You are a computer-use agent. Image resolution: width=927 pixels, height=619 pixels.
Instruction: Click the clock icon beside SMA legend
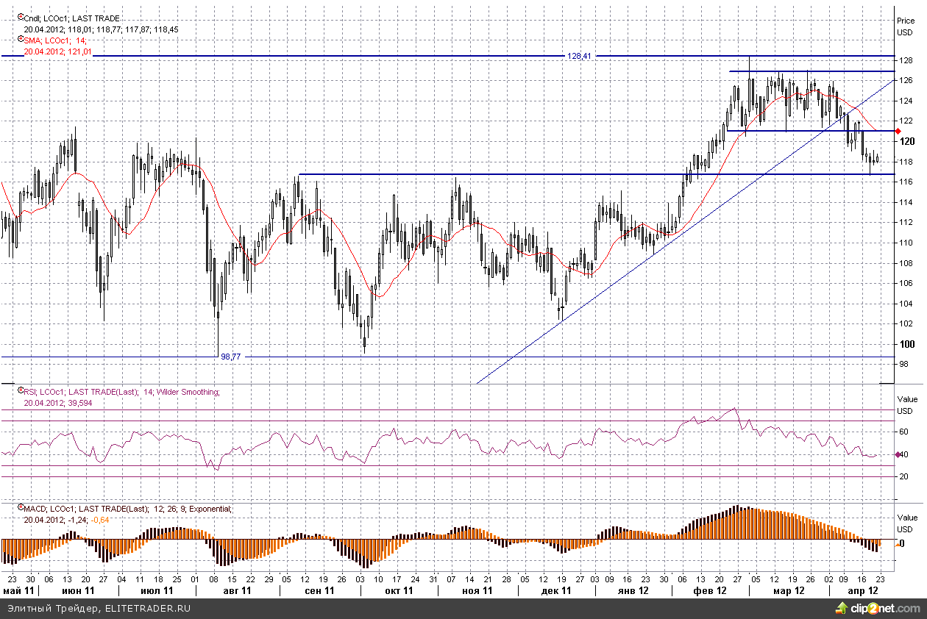20,39
